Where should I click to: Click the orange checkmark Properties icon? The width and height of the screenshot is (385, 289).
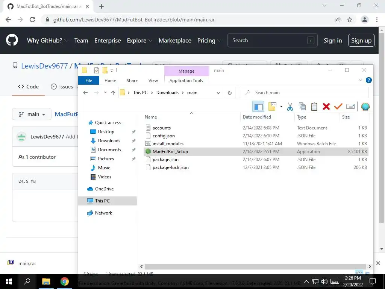[338, 106]
